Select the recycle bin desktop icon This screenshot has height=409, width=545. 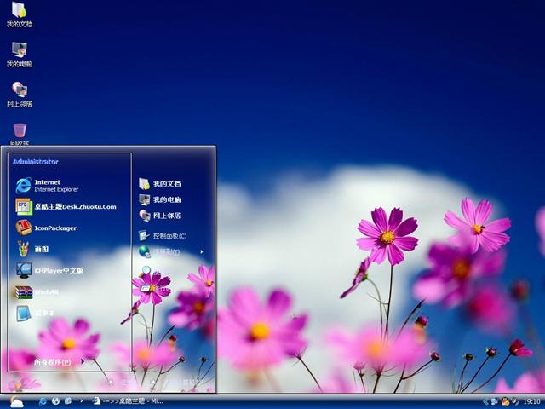tap(20, 134)
